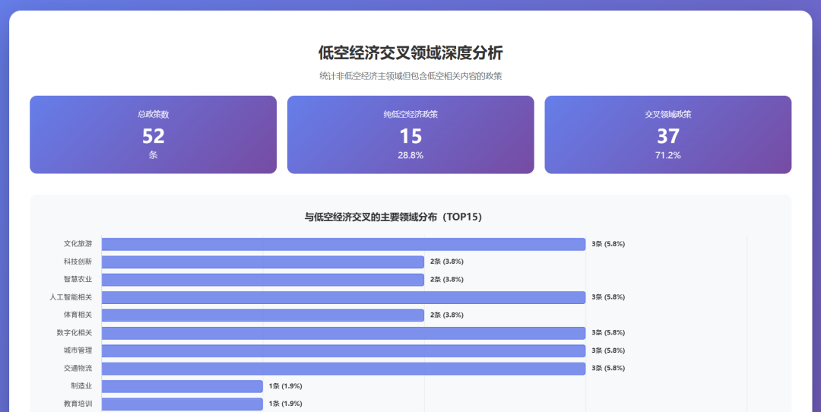Click the 总政策数 summary card
Viewport: 821px width, 412px height.
[x=153, y=135]
